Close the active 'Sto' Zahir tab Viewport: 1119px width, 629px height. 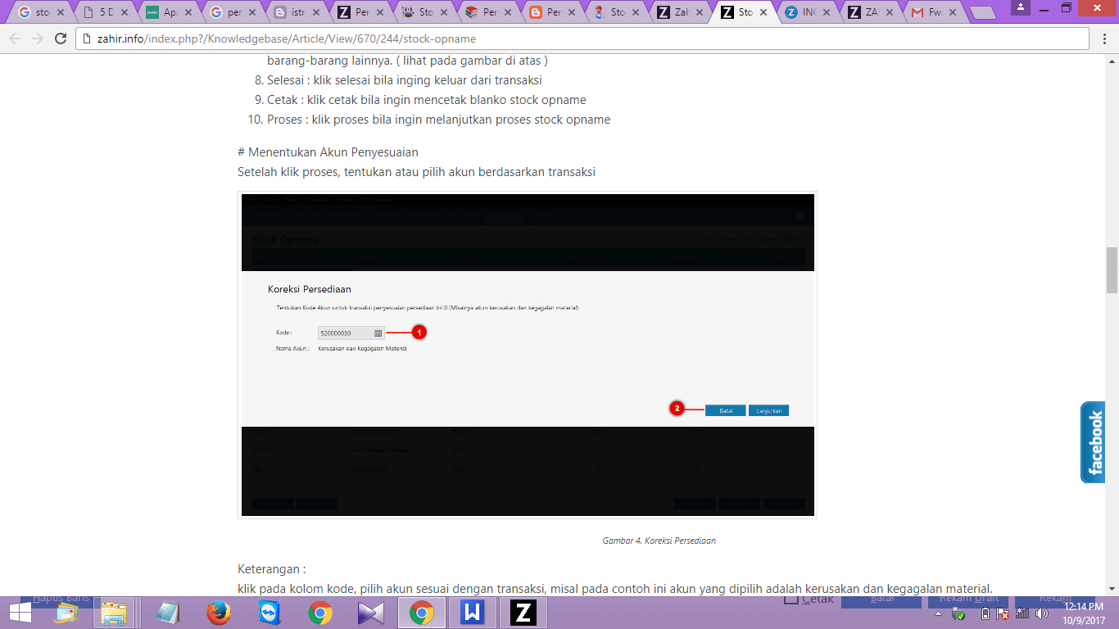[x=764, y=12]
